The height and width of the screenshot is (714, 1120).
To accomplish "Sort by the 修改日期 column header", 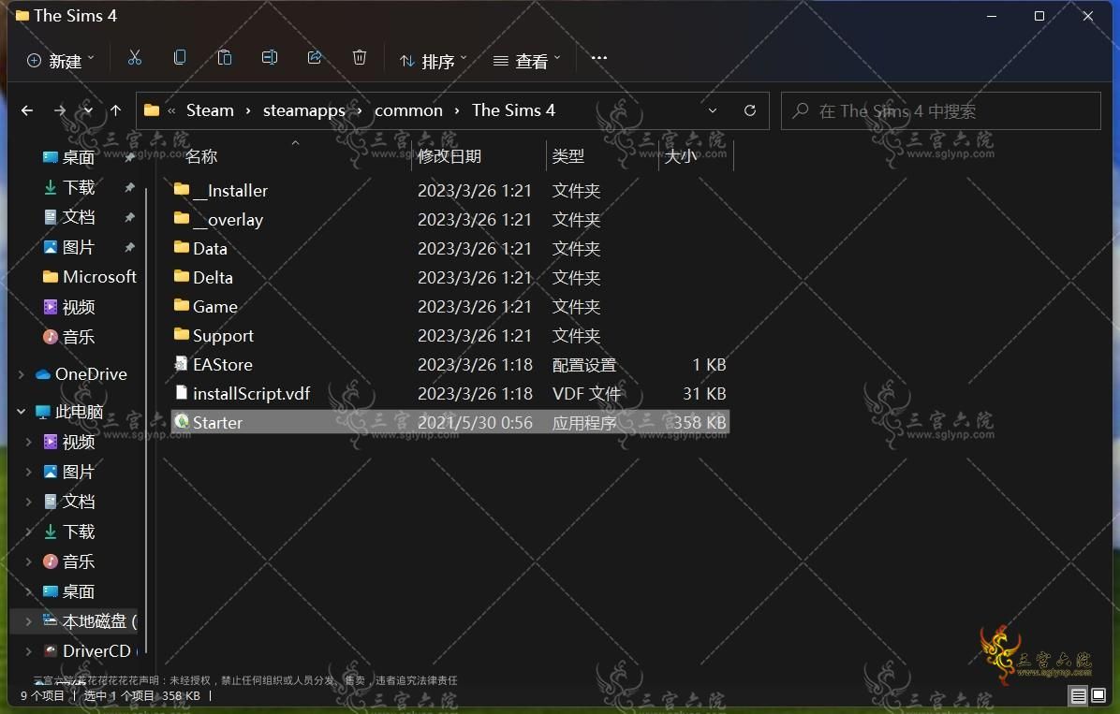I will pos(449,156).
